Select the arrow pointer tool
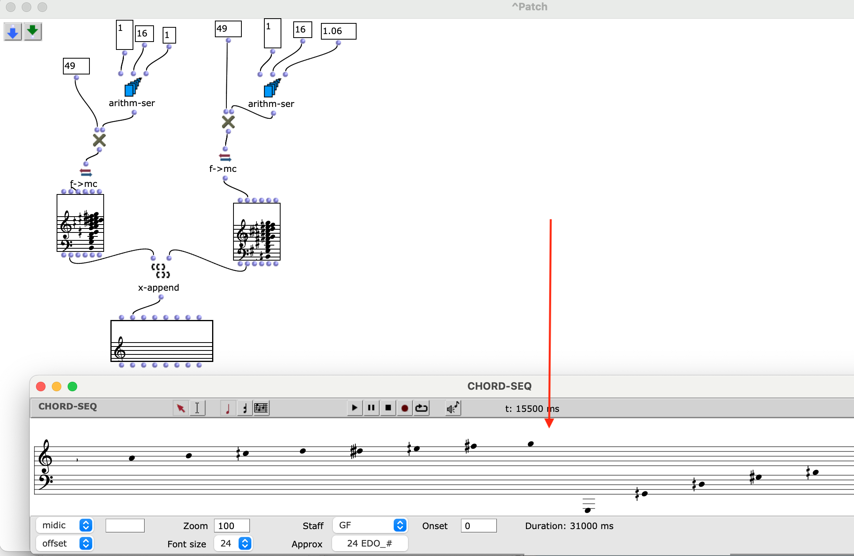The image size is (854, 556). [181, 408]
